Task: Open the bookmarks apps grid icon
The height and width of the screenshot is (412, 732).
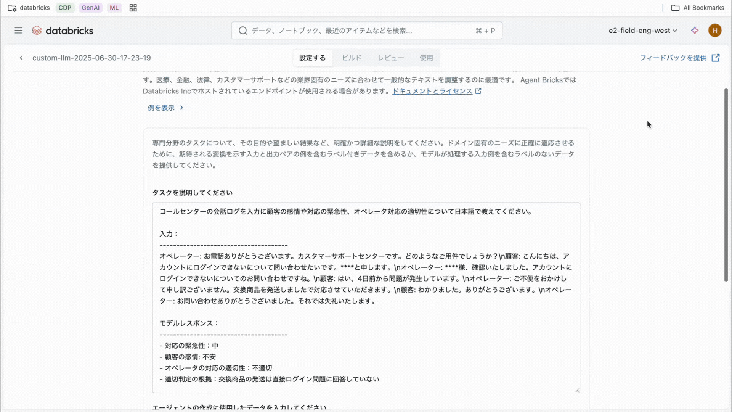Action: click(x=133, y=8)
